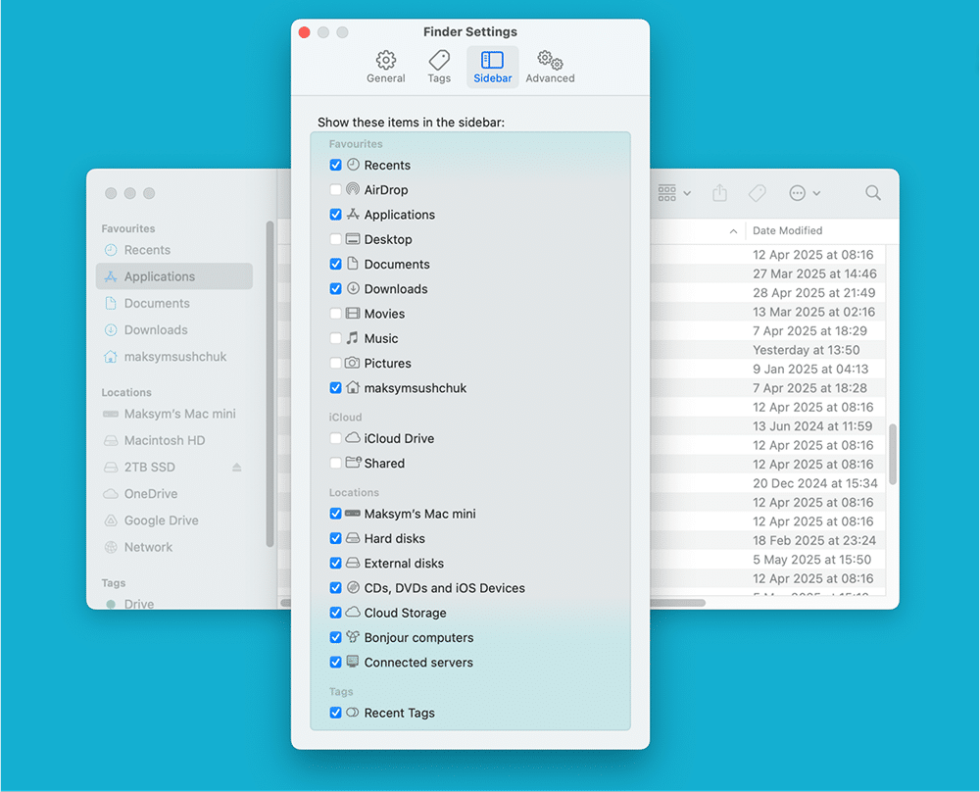Open the Advanced settings tab
This screenshot has height=792, width=980.
click(550, 67)
